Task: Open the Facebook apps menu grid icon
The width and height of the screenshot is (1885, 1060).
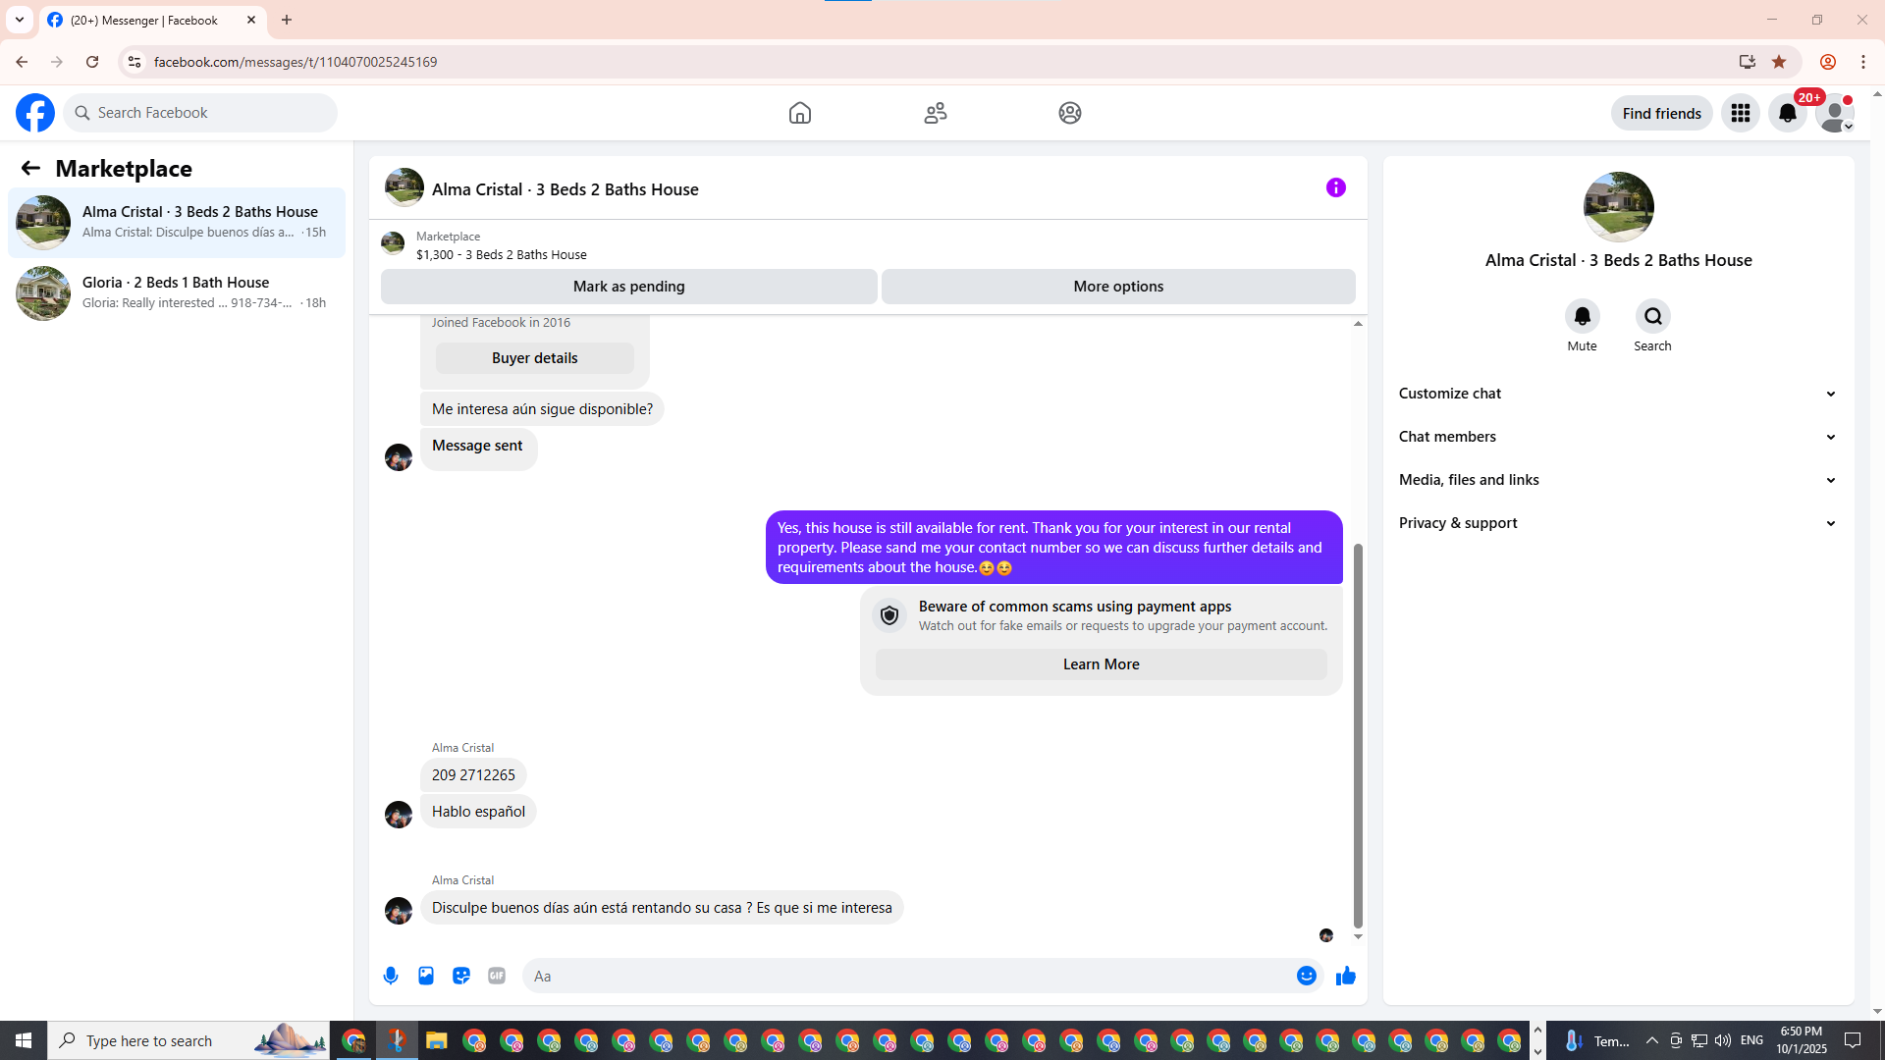Action: pyautogui.click(x=1741, y=113)
